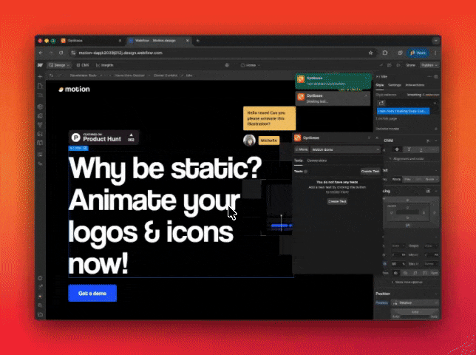Click the Publish button
Viewport: 476px width, 355px height.
(429, 65)
